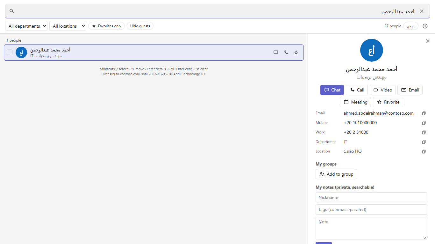Image resolution: width=435 pixels, height=244 pixels.
Task: Start a Video call with Ahmed
Action: (x=383, y=90)
